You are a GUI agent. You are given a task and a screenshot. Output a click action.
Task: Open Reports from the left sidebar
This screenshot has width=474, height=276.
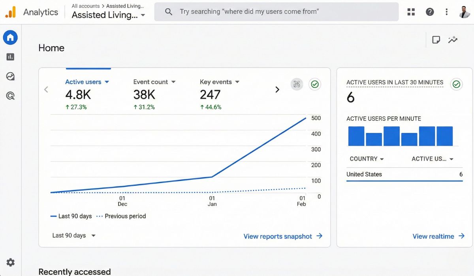pyautogui.click(x=10, y=57)
